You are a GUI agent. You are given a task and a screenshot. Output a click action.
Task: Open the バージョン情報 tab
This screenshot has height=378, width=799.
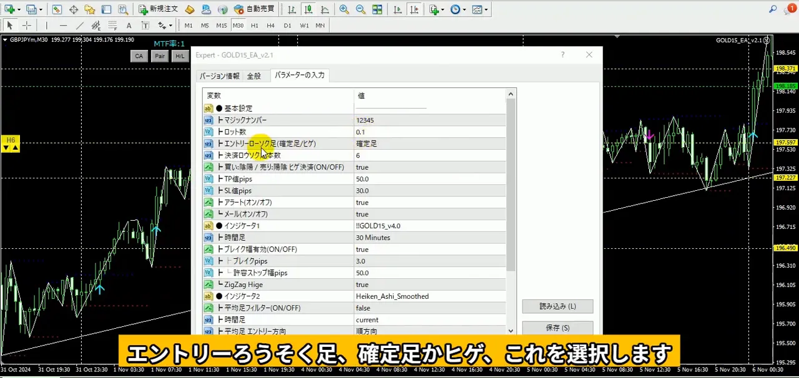219,76
